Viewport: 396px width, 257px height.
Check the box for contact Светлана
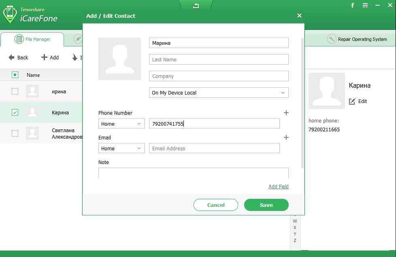(15, 133)
